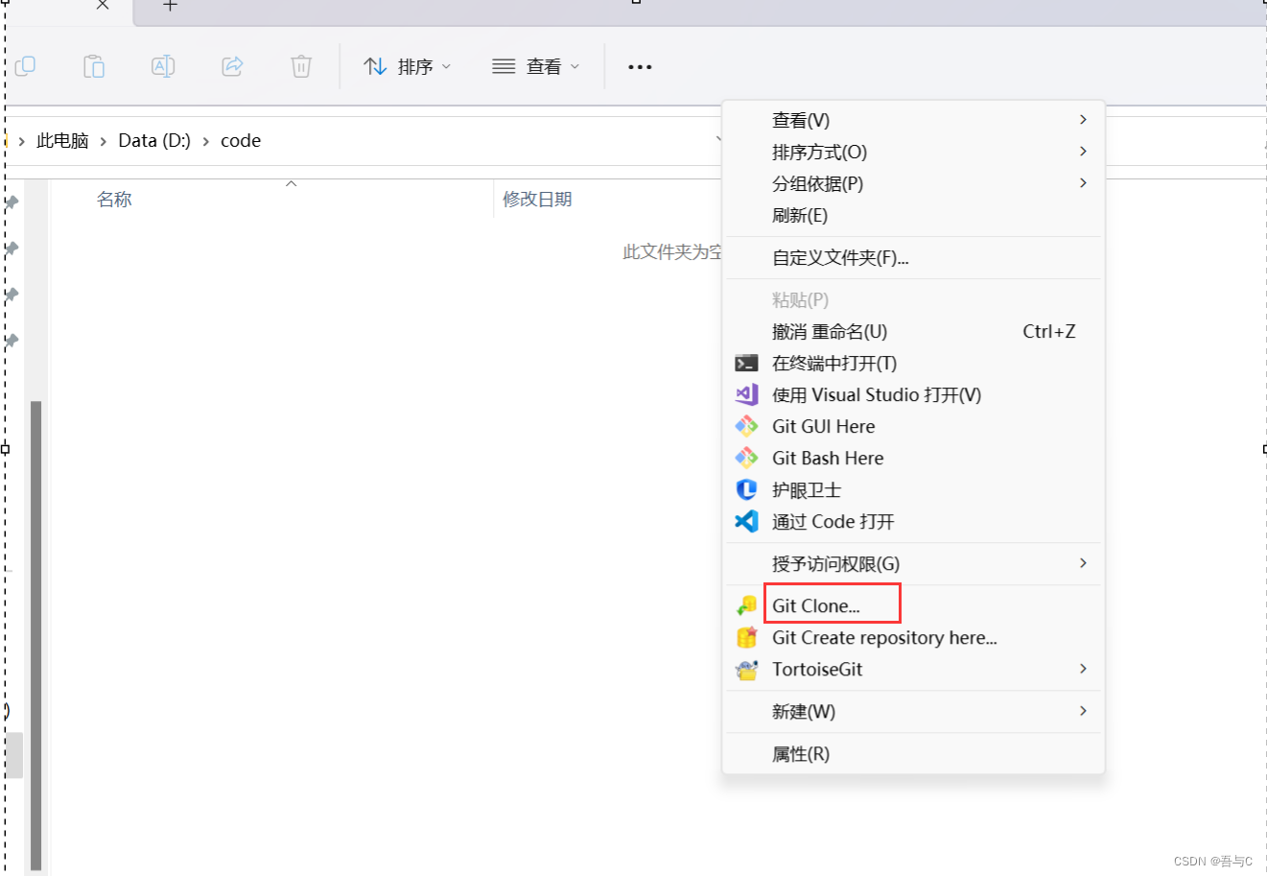Click the delete trash can icon
This screenshot has width=1267, height=876.
pos(301,66)
